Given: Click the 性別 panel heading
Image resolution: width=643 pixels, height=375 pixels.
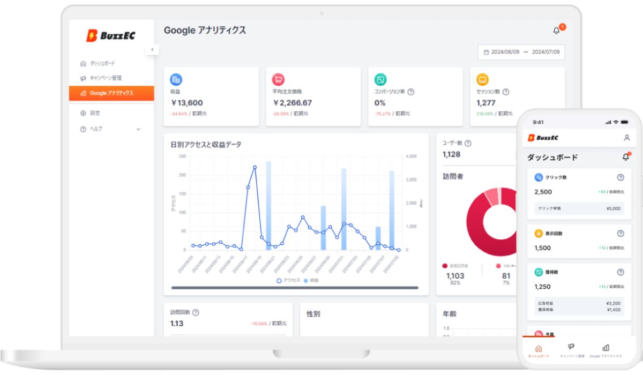Looking at the screenshot, I should (x=313, y=314).
